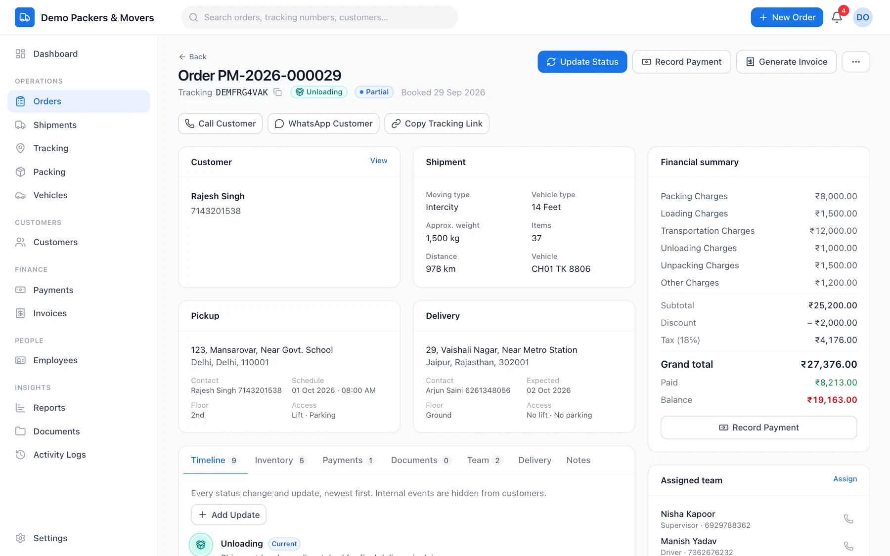Go to Payments in Finance
Screen dimensions: 890x556
click(x=79, y=290)
